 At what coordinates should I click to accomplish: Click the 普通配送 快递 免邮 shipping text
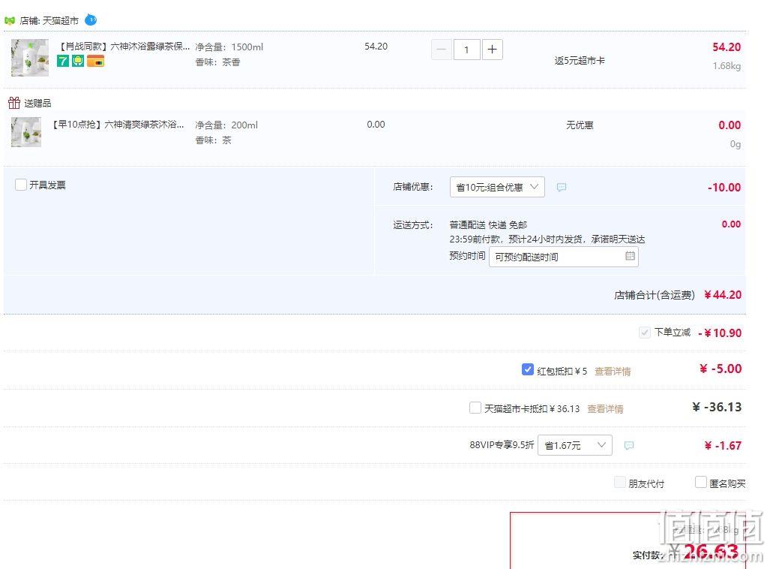click(488, 224)
